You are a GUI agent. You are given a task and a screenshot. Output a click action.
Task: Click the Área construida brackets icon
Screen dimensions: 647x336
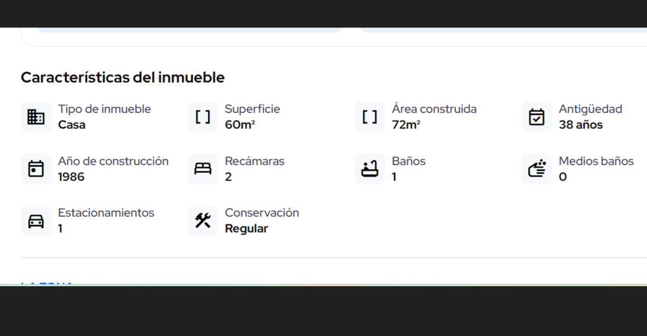coord(370,116)
